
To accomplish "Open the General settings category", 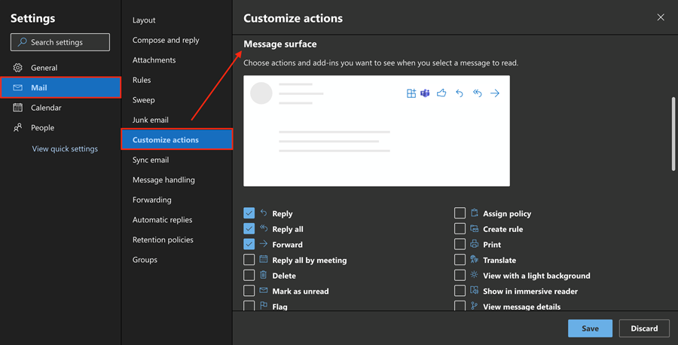I will tap(60, 68).
